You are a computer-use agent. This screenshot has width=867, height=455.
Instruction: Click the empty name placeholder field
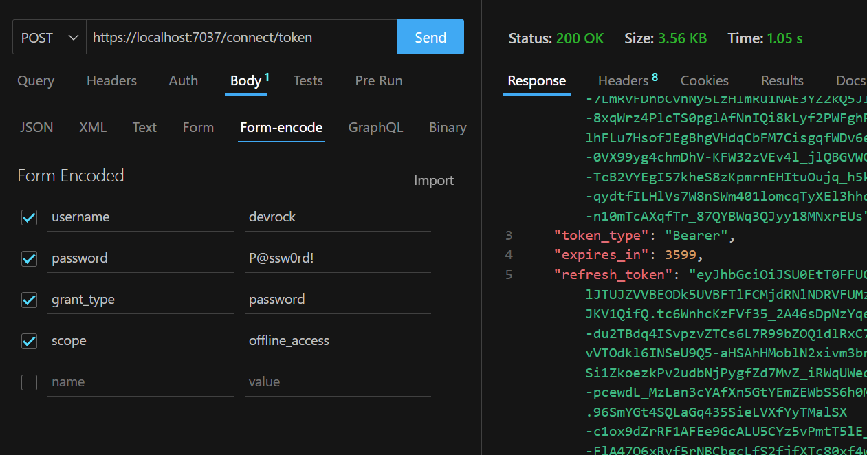pos(140,382)
